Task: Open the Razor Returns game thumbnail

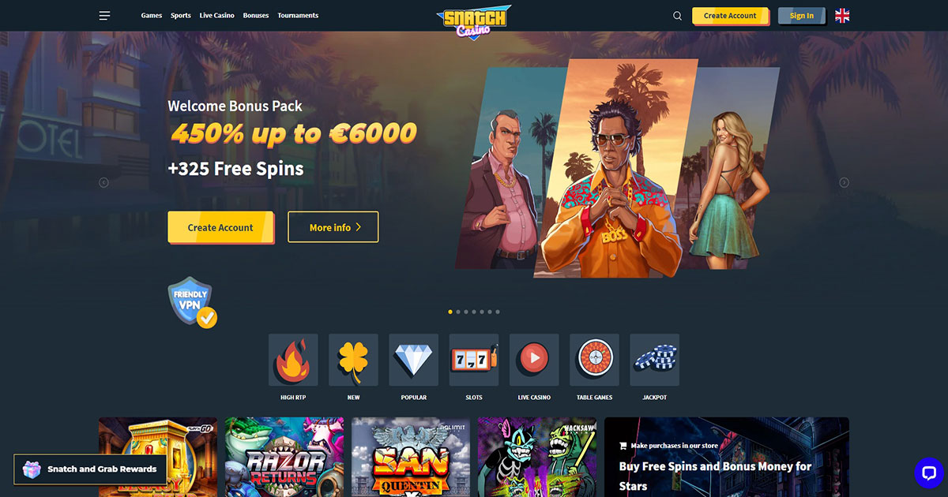Action: click(x=284, y=458)
